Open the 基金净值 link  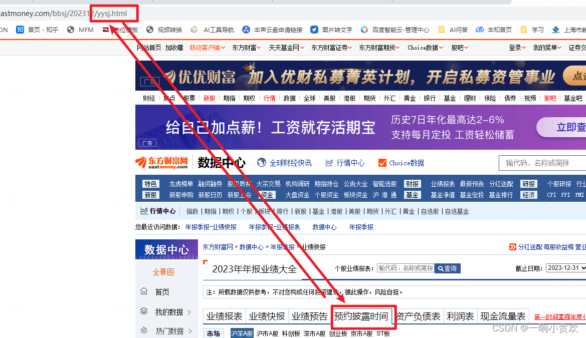[x=443, y=195]
